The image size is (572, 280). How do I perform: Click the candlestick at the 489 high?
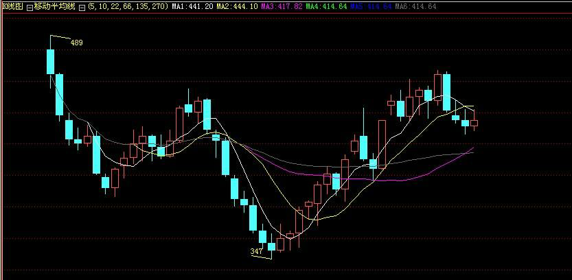[50, 61]
